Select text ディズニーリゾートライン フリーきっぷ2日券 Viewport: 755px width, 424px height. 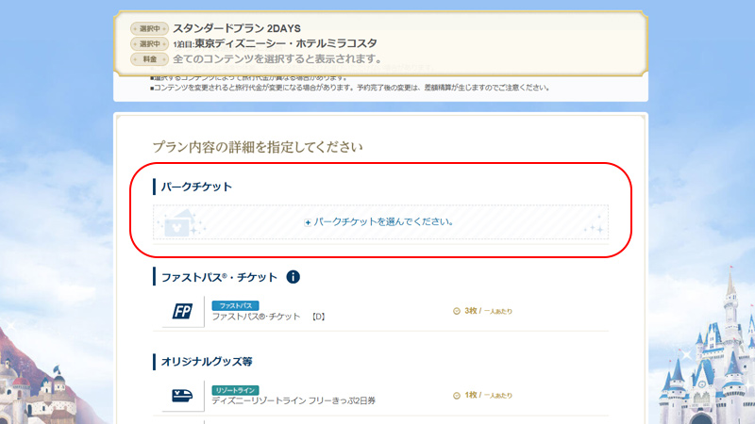294,400
